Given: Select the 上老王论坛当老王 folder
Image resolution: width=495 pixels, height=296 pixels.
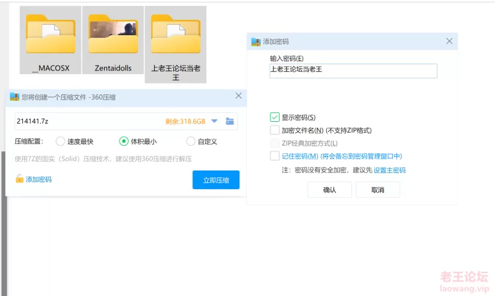Looking at the screenshot, I should click(176, 44).
